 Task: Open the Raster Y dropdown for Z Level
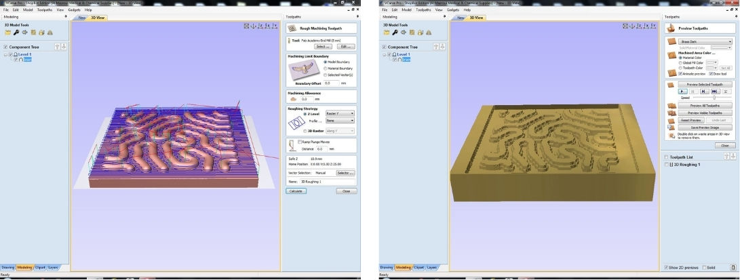pyautogui.click(x=340, y=113)
